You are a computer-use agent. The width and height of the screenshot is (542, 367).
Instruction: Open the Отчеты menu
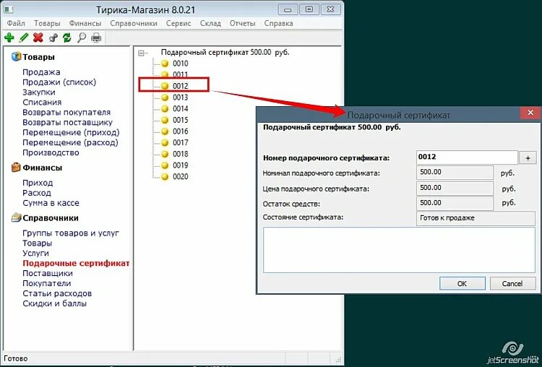click(x=242, y=23)
